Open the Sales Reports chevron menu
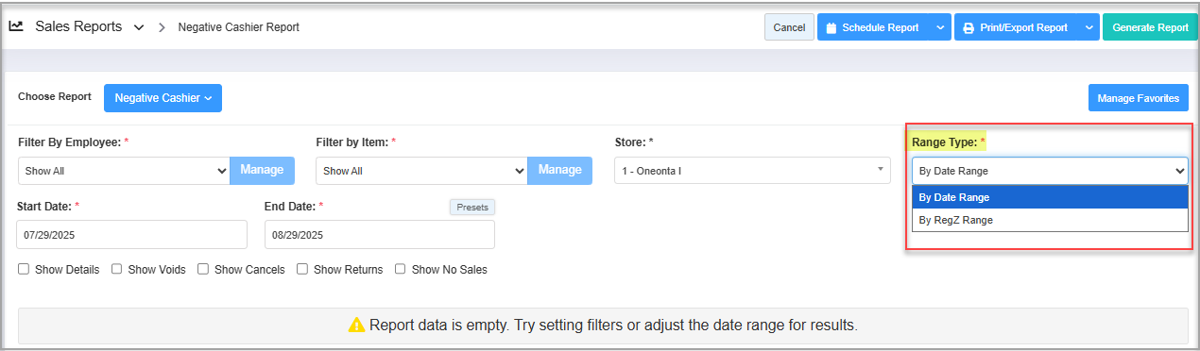The height and width of the screenshot is (351, 1200). [139, 27]
